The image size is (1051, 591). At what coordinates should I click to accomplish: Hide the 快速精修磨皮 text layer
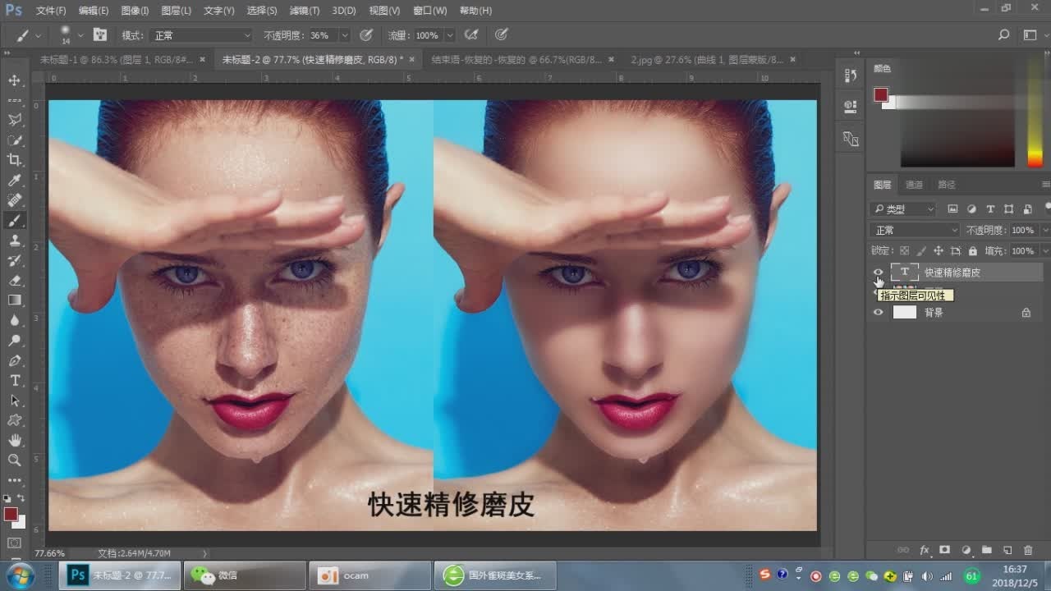(879, 272)
